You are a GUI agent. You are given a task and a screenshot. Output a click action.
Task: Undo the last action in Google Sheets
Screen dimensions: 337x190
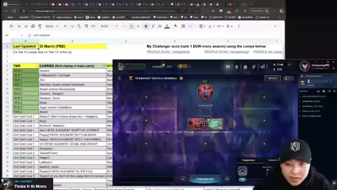19,26
